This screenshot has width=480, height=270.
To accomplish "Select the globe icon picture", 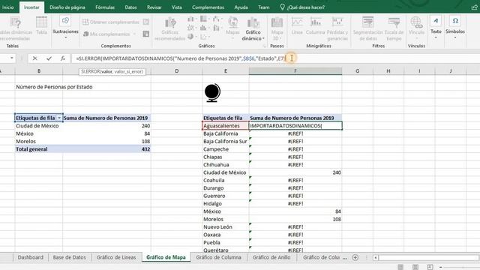I will 211,92.
